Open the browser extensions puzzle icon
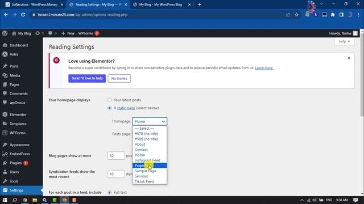Screen dimensions: 364x204 click(x=333, y=15)
